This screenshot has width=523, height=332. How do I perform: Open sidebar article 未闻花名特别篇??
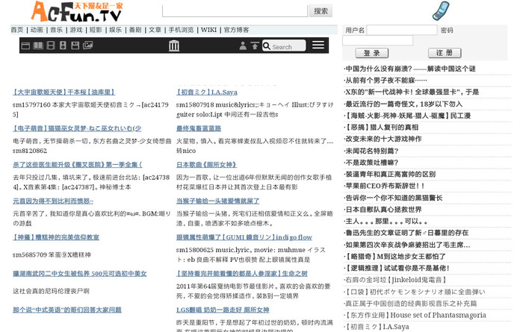click(371, 151)
